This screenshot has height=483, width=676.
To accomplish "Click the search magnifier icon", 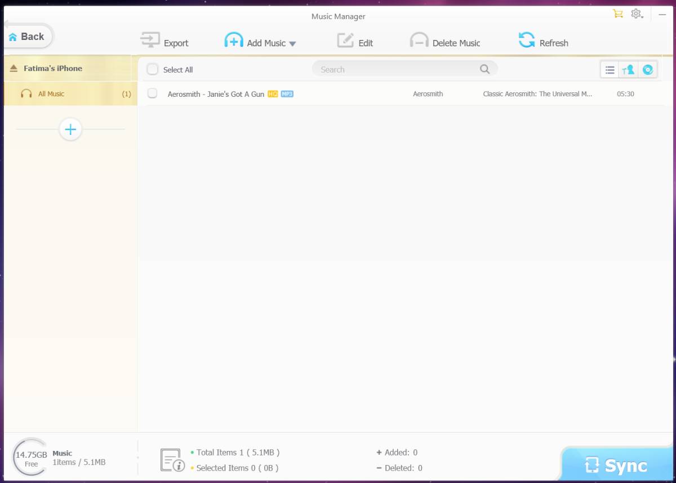I will tap(484, 69).
